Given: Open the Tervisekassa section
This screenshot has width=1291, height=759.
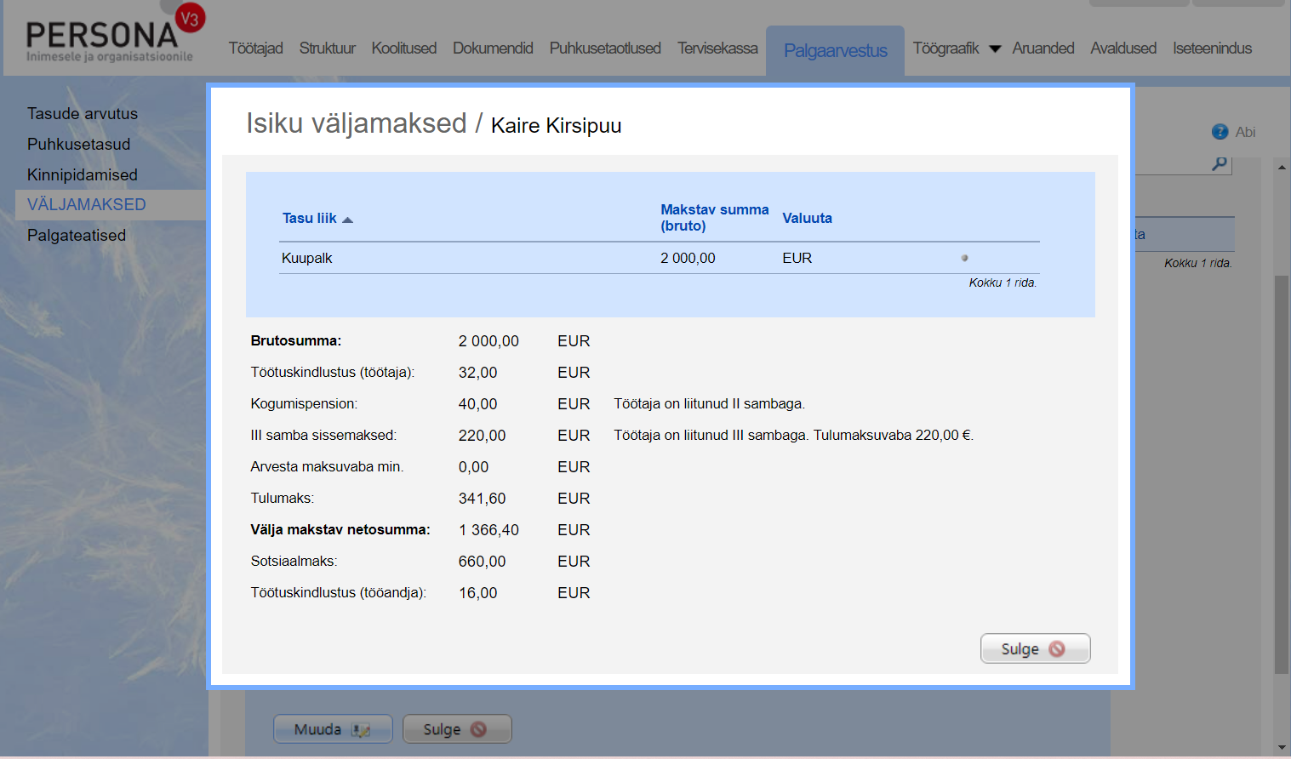Looking at the screenshot, I should tap(717, 49).
